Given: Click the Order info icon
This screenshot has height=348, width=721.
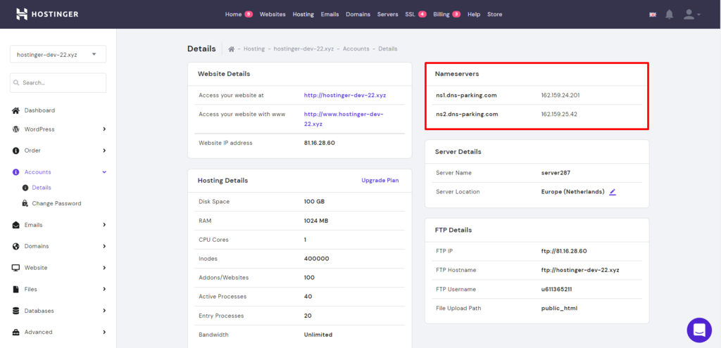Looking at the screenshot, I should pyautogui.click(x=15, y=150).
